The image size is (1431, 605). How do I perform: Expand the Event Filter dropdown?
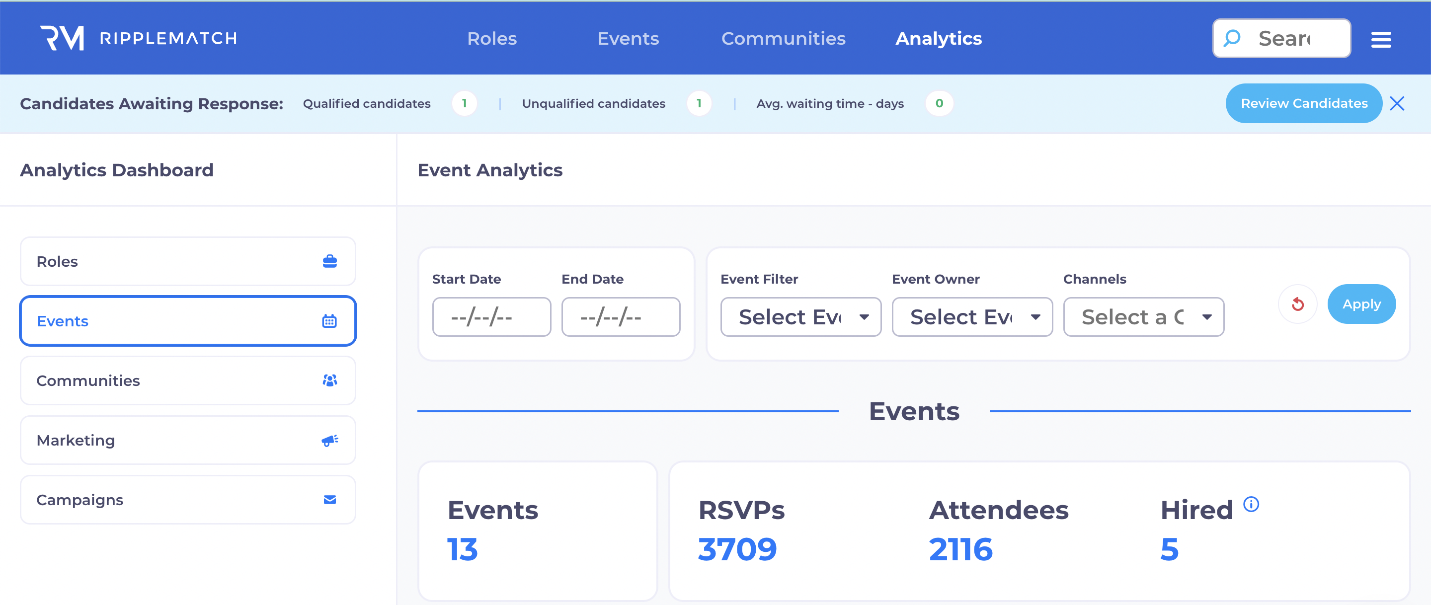point(800,317)
